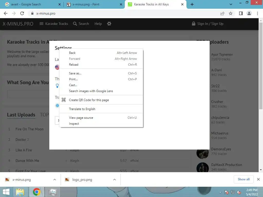Click the song search input field
Image resolution: width=263 pixels, height=197 pixels.
pyautogui.click(x=28, y=94)
